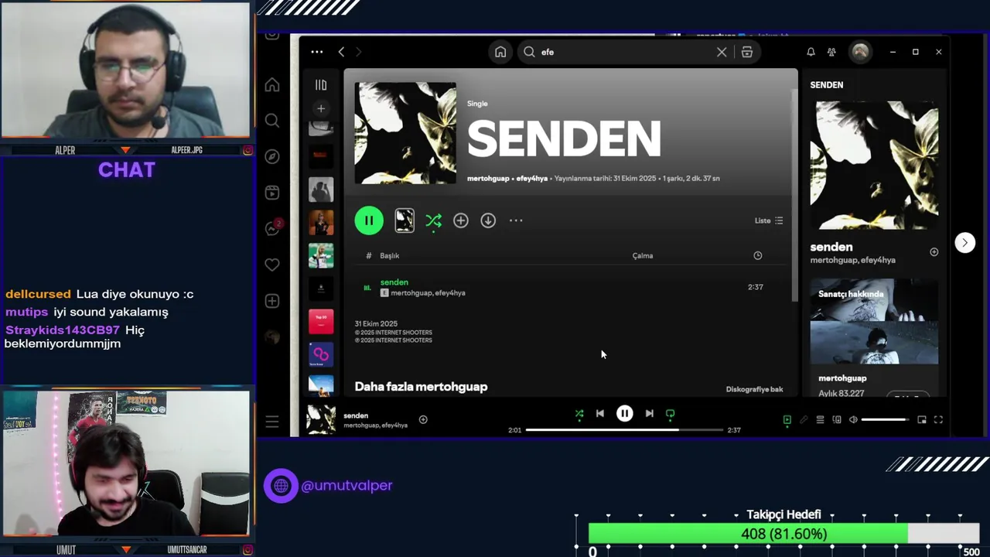The width and height of the screenshot is (990, 557).
Task: Go to next Instagram post arrow
Action: (964, 243)
